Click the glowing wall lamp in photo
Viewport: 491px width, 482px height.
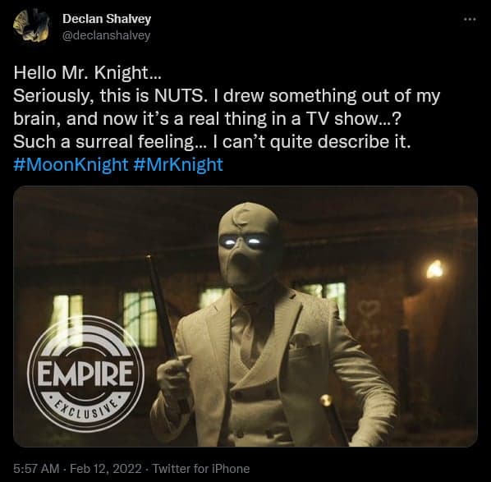[x=434, y=269]
